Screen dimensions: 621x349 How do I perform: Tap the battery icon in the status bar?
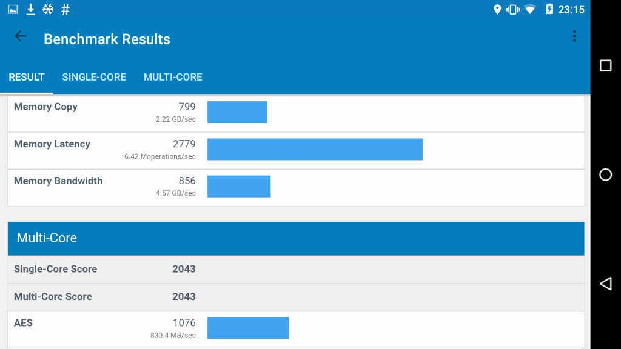point(549,9)
